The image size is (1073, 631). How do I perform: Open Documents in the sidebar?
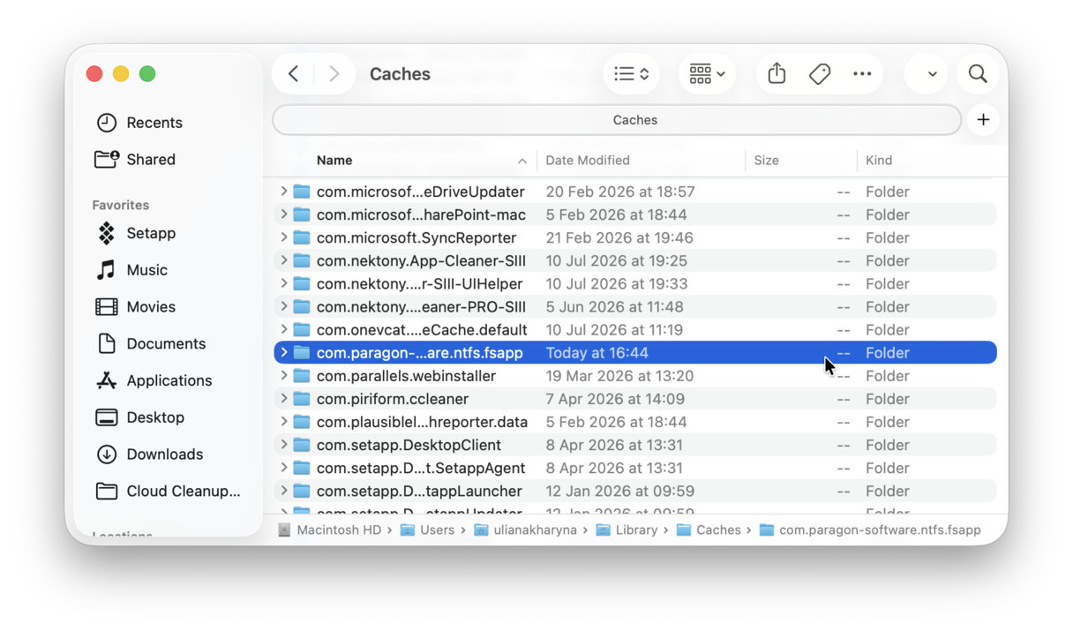[x=165, y=344]
